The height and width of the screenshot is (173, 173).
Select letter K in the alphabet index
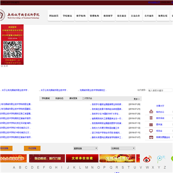click(74, 168)
